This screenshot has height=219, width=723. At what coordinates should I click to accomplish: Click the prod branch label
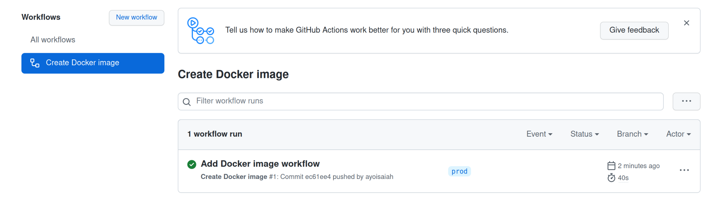pyautogui.click(x=459, y=171)
